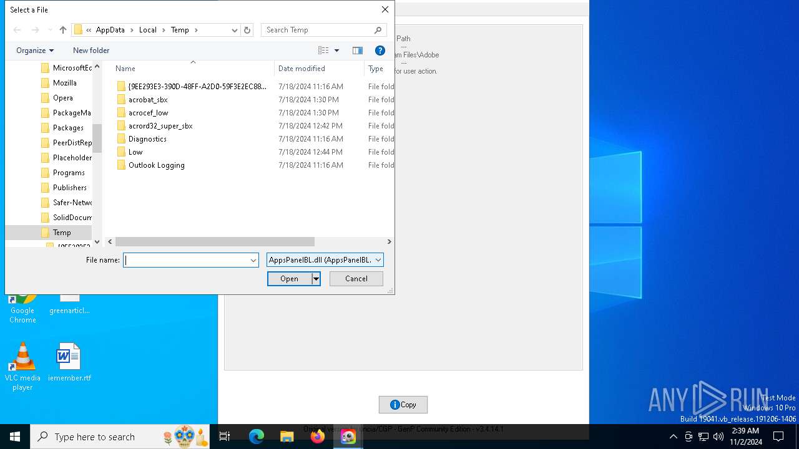The width and height of the screenshot is (799, 449).
Task: Click the Open button
Action: pos(289,279)
